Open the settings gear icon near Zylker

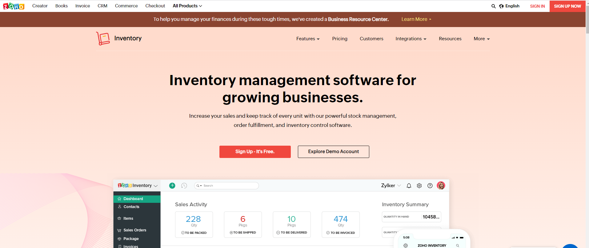click(419, 186)
